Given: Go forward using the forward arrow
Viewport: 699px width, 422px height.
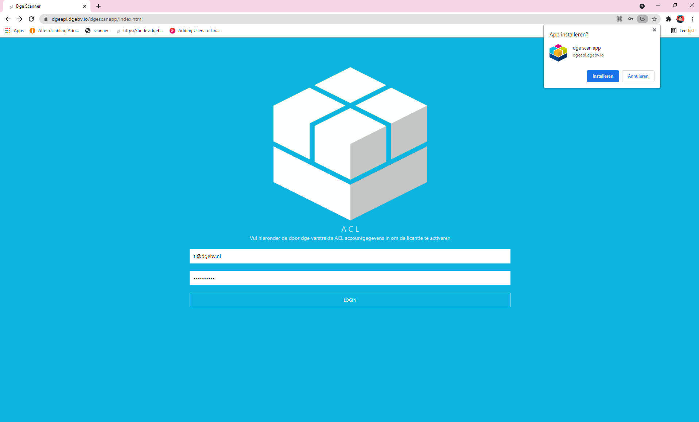Looking at the screenshot, I should click(x=20, y=19).
